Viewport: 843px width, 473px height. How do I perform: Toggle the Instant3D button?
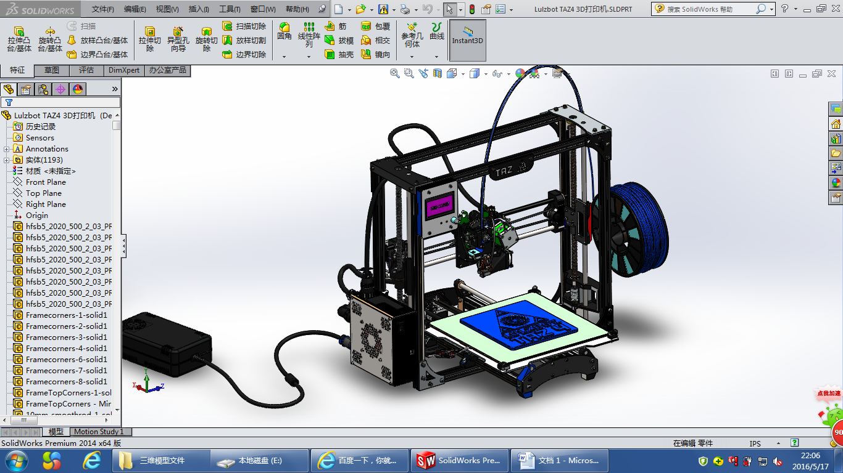[468, 40]
